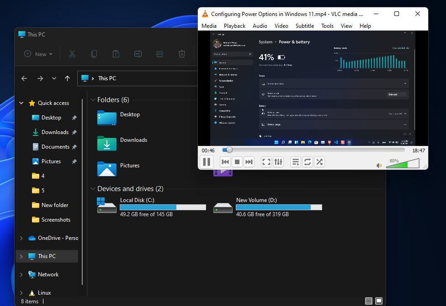Click the Share icon in Explorer toolbar

point(160,54)
